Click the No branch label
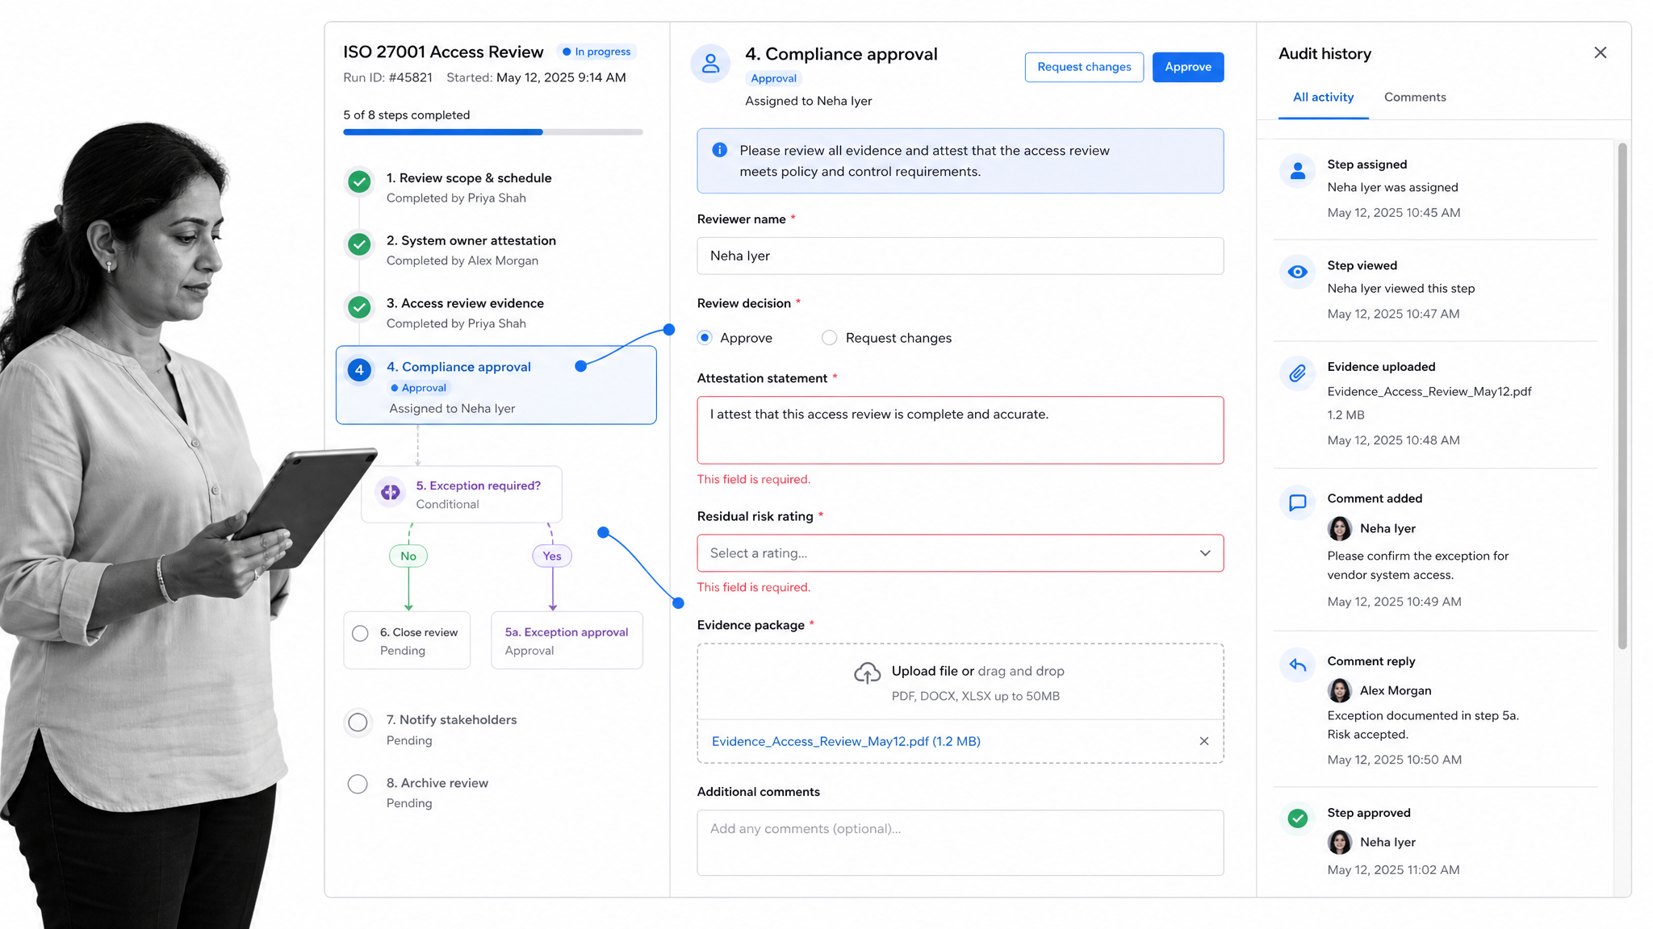 408,556
